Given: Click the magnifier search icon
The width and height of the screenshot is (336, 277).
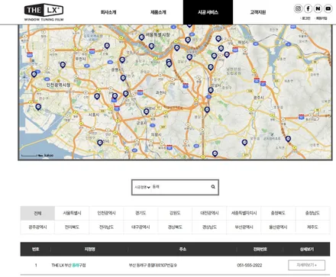Looking at the screenshot, I should point(213,187).
